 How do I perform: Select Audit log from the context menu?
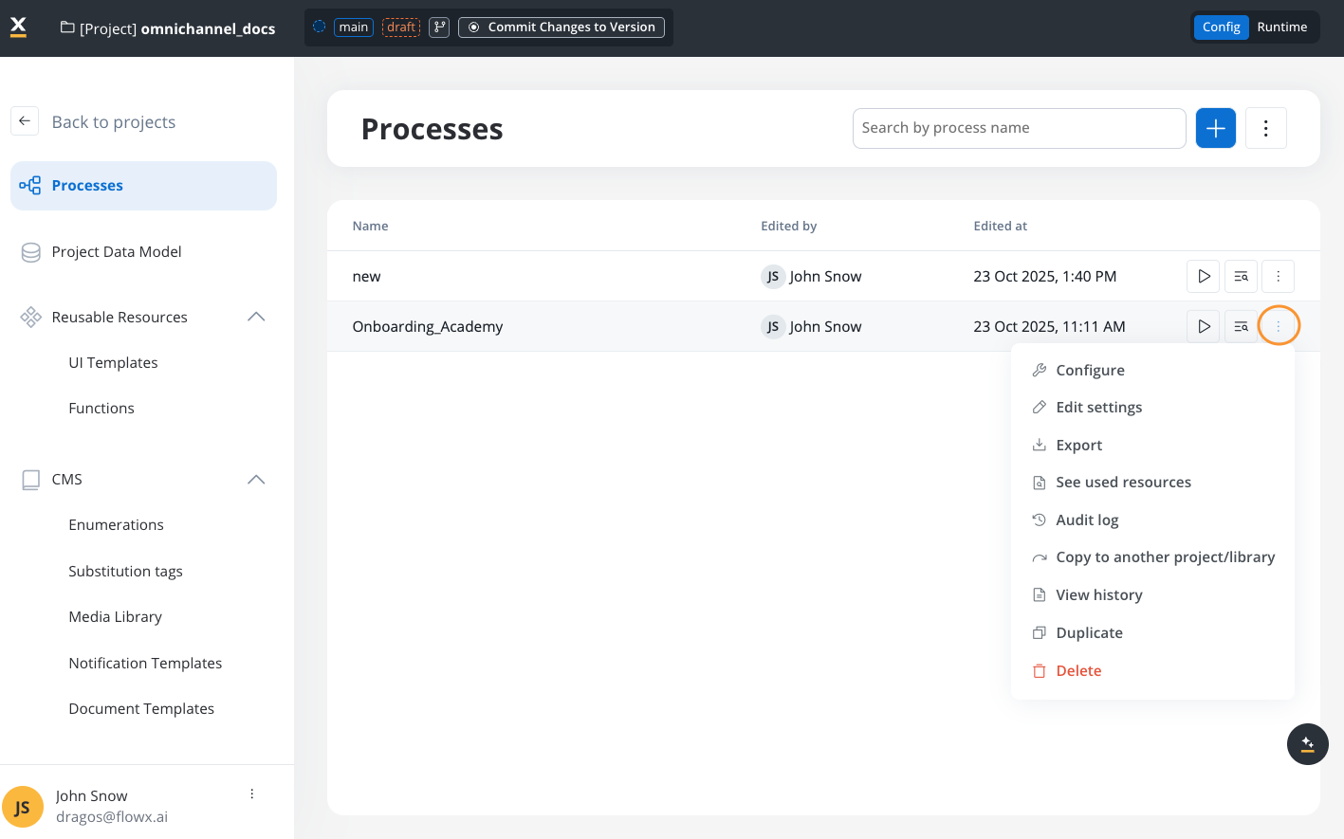tap(1087, 520)
